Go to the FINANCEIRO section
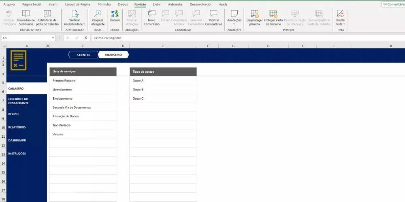 (x=113, y=55)
